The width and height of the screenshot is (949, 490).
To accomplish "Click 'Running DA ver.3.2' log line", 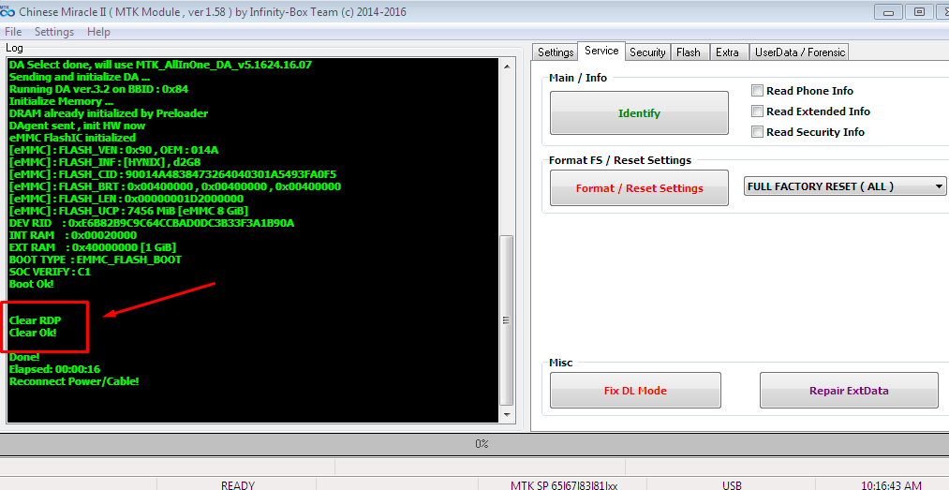I will coord(98,89).
